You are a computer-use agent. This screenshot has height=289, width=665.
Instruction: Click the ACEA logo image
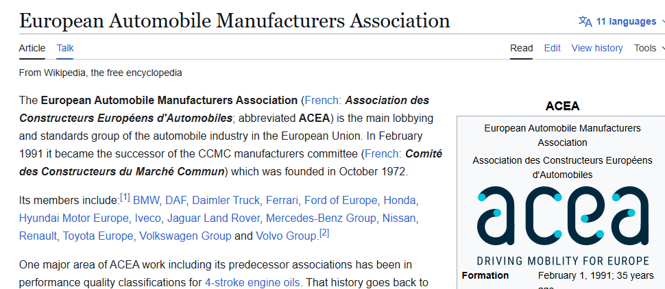(x=563, y=225)
